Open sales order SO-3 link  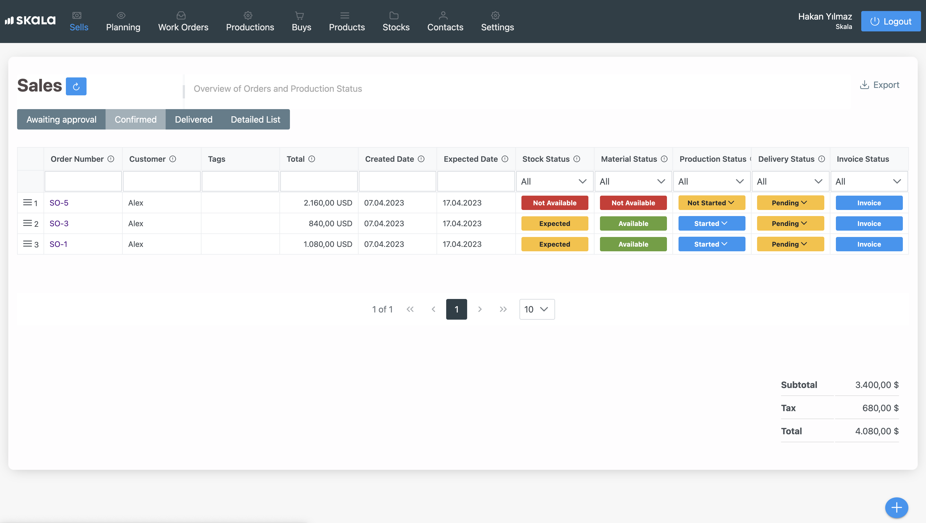click(x=59, y=223)
